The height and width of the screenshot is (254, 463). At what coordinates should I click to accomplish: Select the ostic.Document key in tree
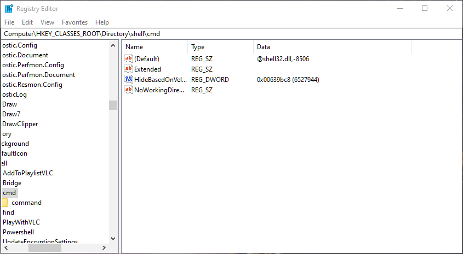coord(25,55)
